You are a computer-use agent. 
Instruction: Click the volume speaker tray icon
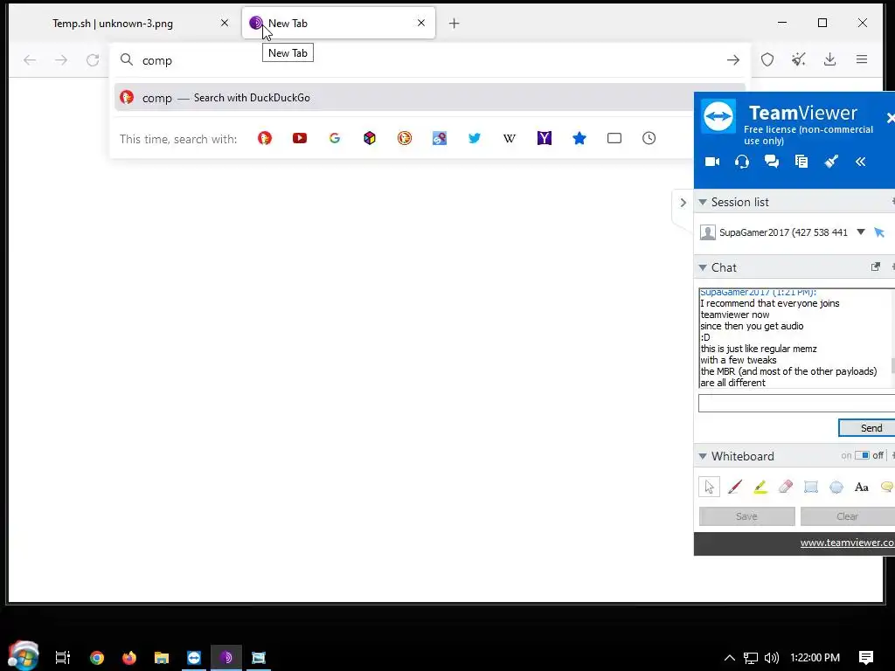pyautogui.click(x=771, y=658)
